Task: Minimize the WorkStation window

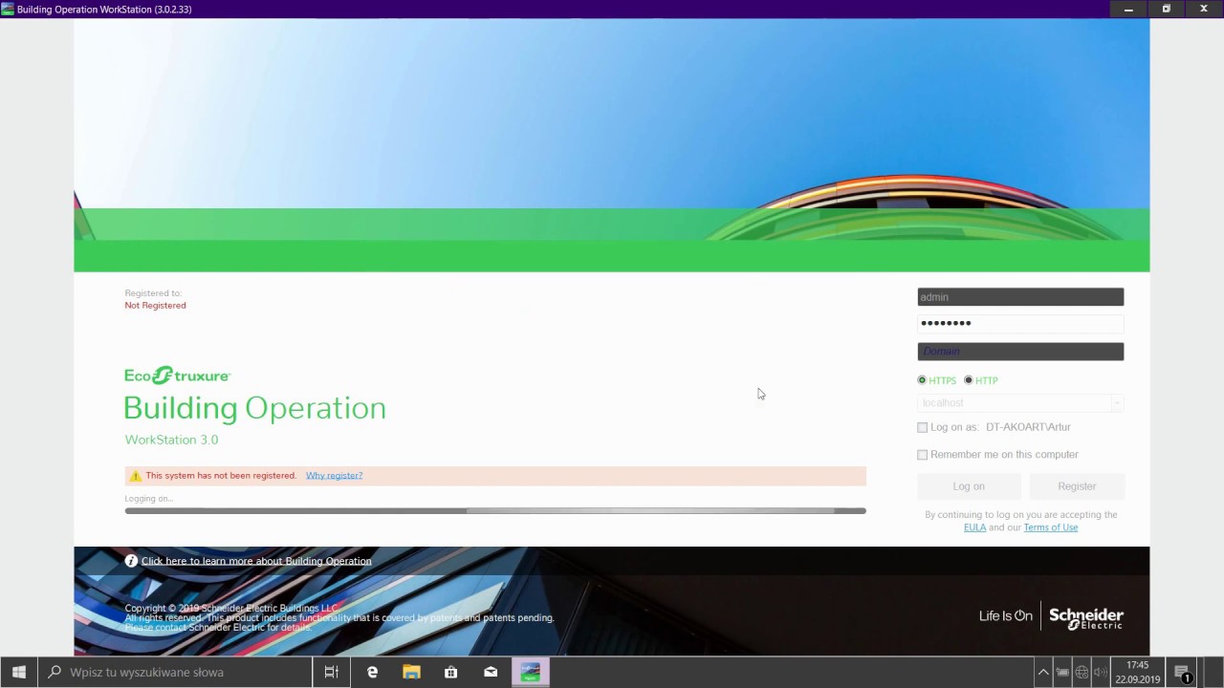Action: [1128, 9]
